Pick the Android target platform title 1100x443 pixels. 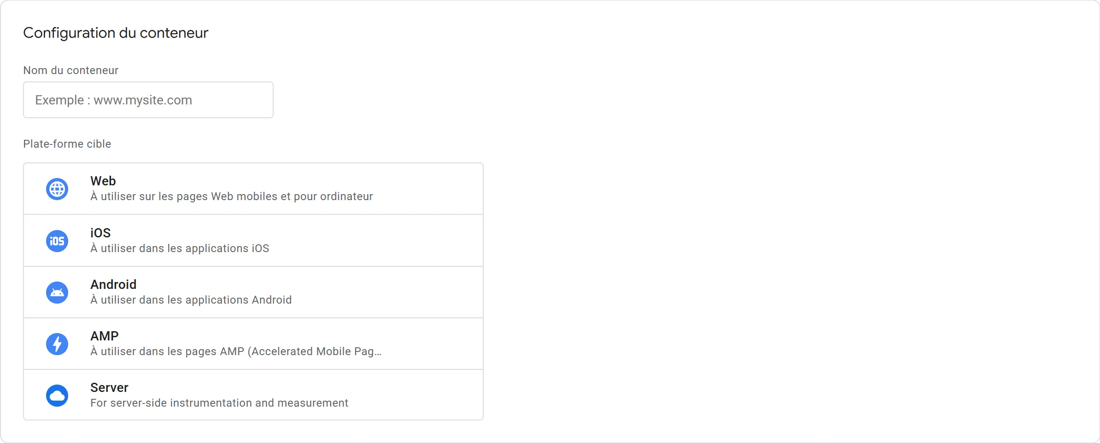click(x=113, y=284)
